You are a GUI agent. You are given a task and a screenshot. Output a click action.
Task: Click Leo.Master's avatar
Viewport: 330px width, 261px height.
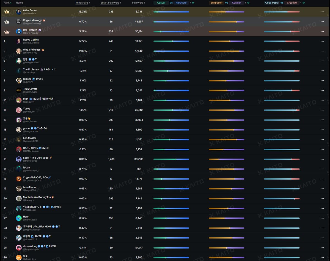(x=19, y=140)
